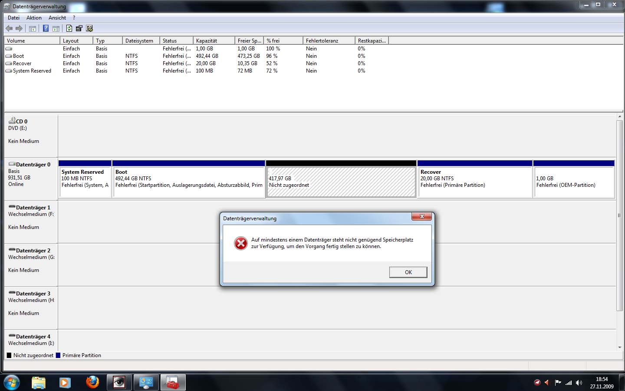This screenshot has width=625, height=391.
Task: Confirm the error dialog with OK
Action: [x=408, y=272]
